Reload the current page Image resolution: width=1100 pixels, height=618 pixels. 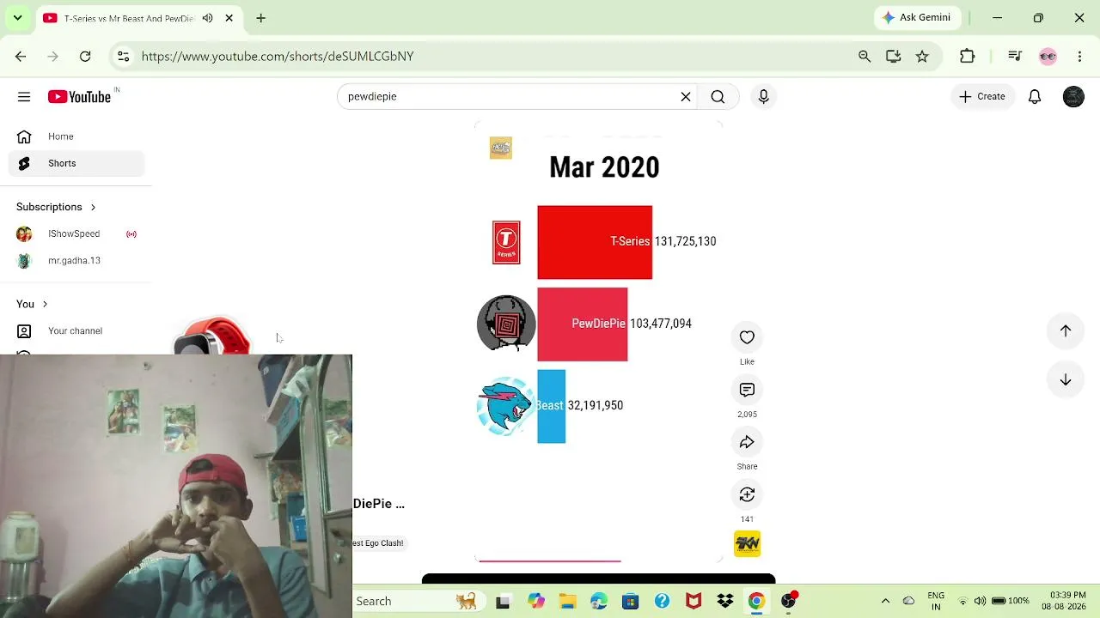(x=85, y=56)
